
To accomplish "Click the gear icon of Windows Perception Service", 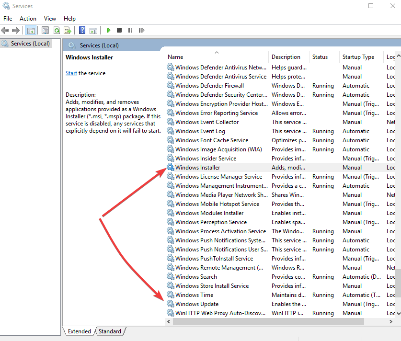I will (x=171, y=222).
